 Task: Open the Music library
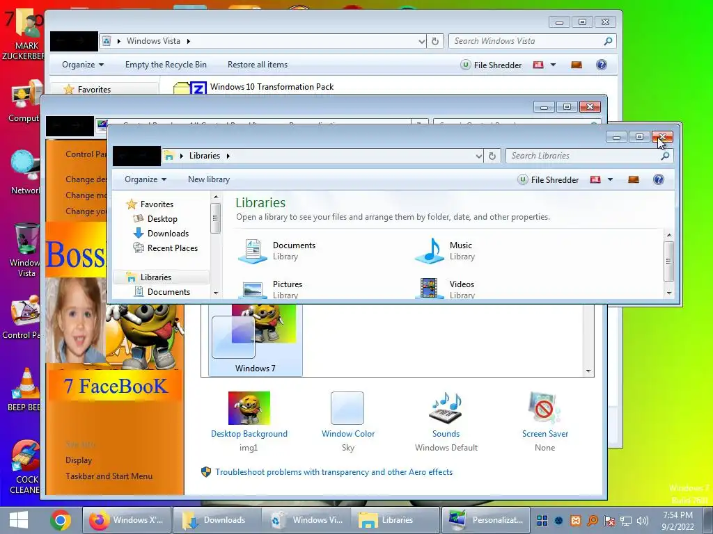(x=446, y=250)
